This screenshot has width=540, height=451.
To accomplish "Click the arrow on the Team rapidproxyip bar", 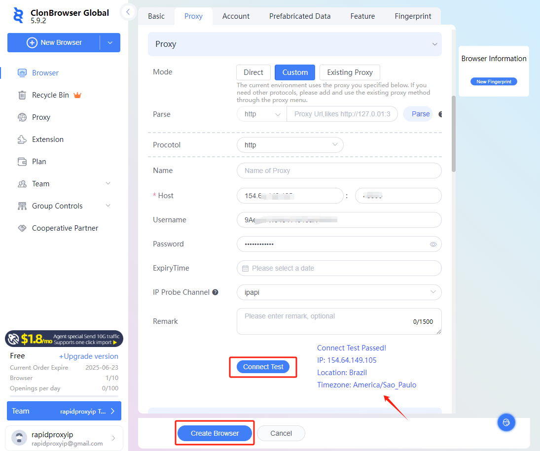I will [112, 411].
